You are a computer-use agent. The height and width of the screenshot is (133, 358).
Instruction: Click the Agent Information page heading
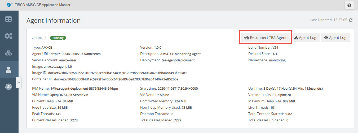tap(54, 20)
